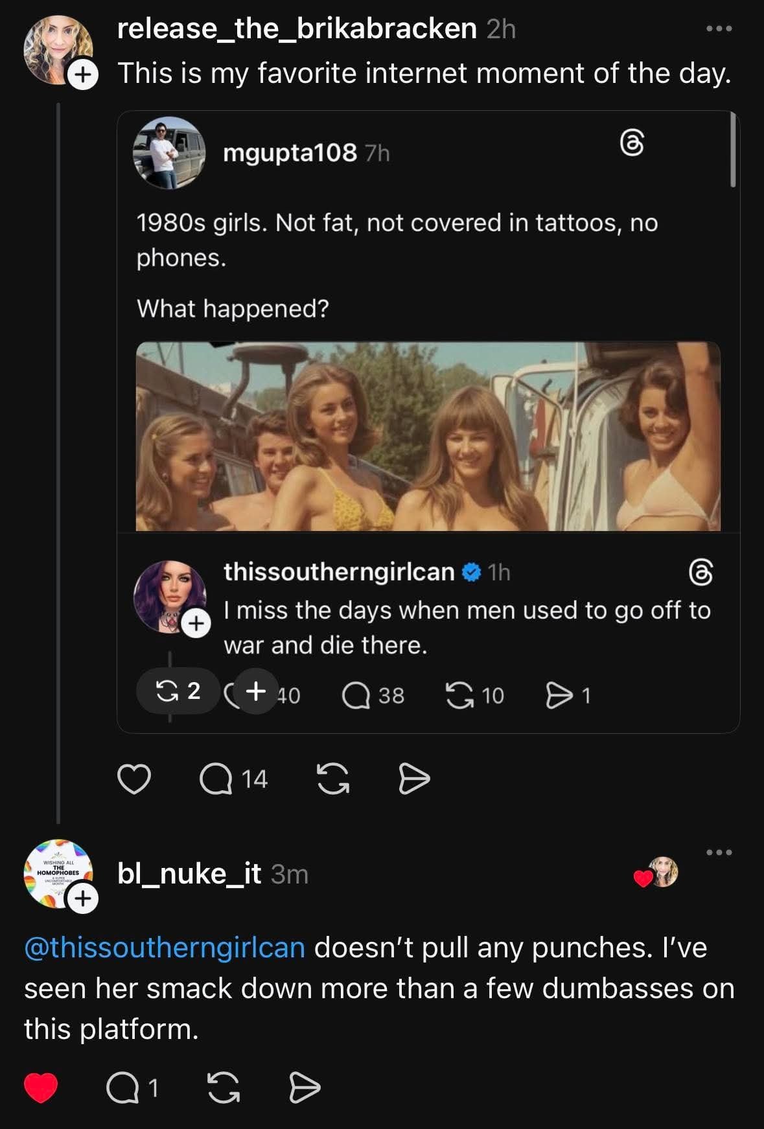The width and height of the screenshot is (764, 1129).
Task: Follow bl_nuke_it with the avatar plus badge
Action: pos(83,899)
